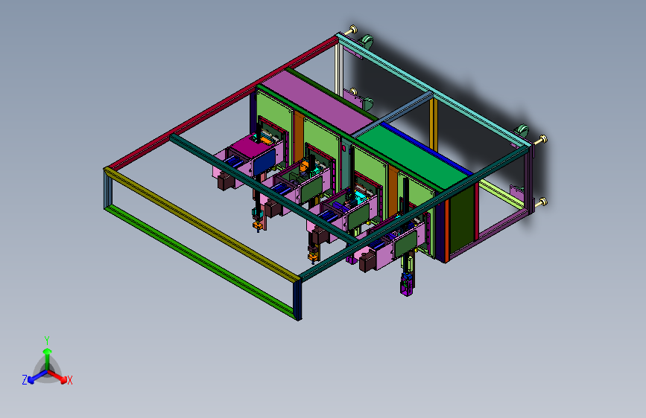Select the bright green top cover panel
This screenshot has height=418, width=646.
click(x=414, y=156)
